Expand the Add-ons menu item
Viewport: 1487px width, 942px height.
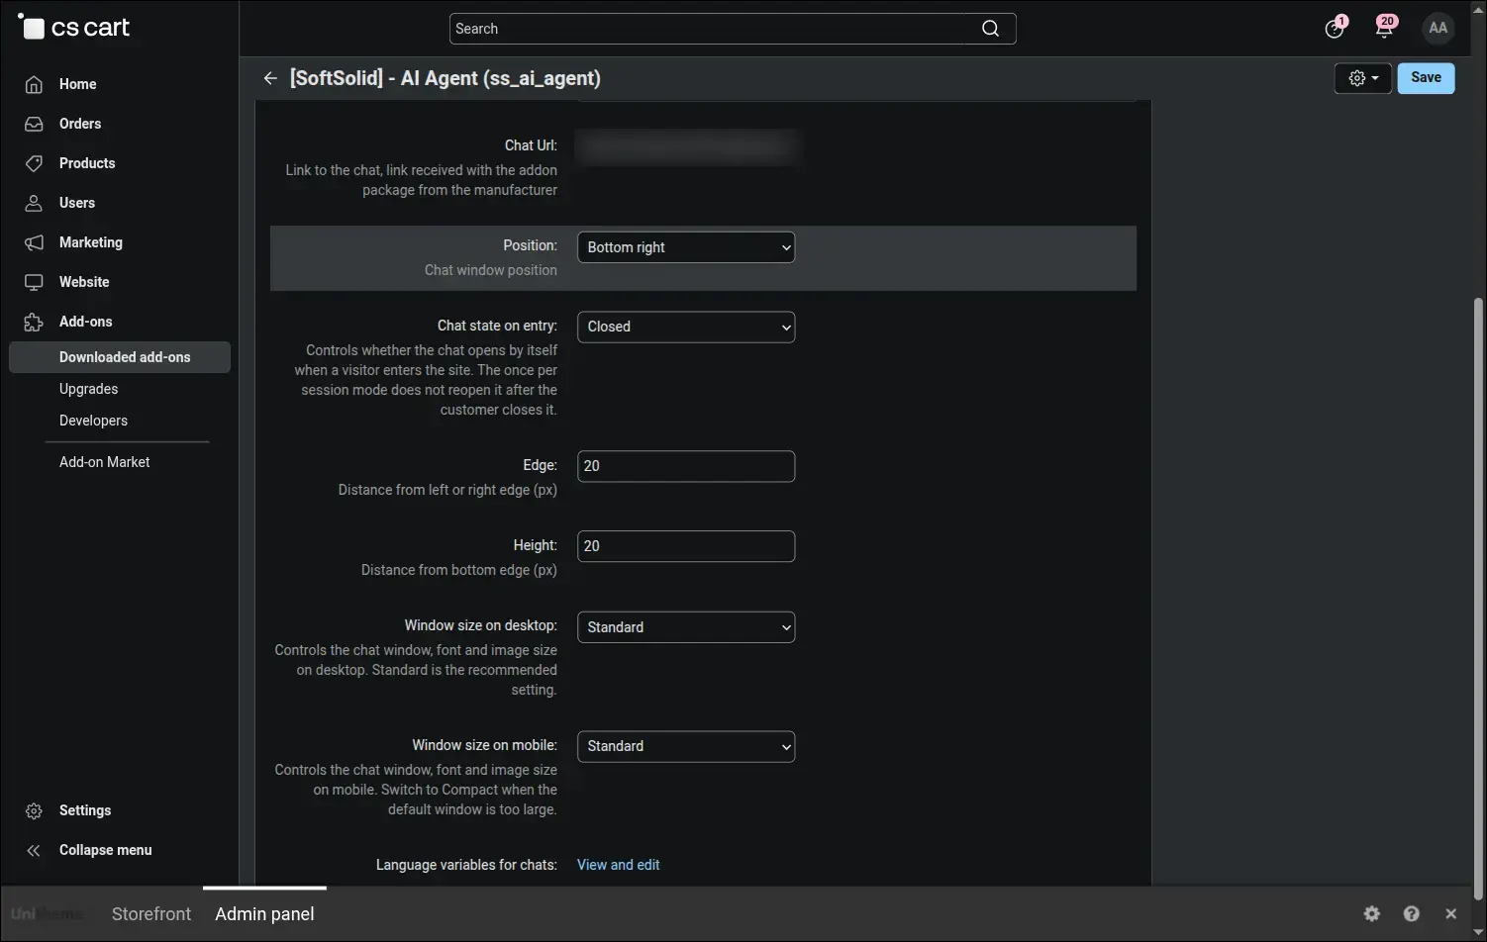click(x=86, y=322)
